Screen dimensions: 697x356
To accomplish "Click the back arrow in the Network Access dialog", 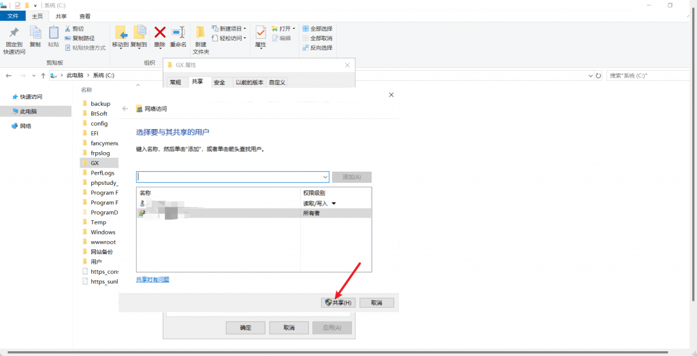I will (125, 109).
